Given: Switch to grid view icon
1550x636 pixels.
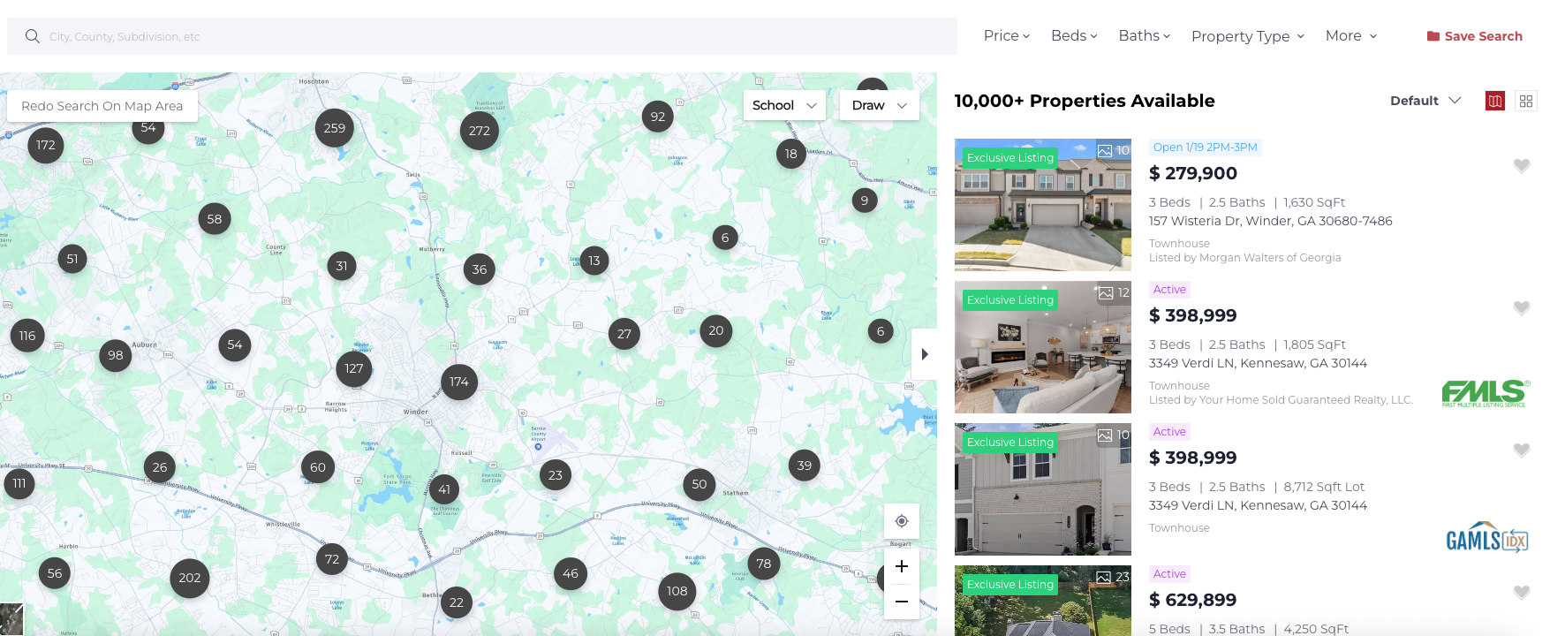Looking at the screenshot, I should 1526,101.
